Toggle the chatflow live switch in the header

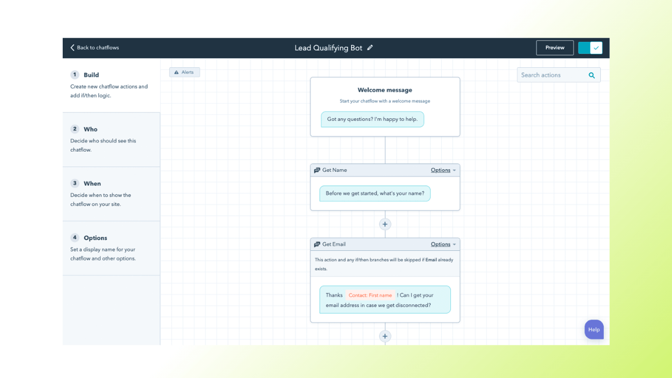(590, 48)
